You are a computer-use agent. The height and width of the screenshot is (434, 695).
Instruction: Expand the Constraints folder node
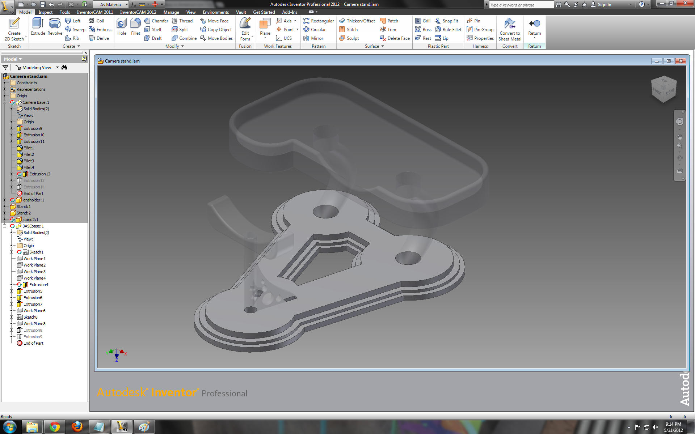tap(5, 83)
